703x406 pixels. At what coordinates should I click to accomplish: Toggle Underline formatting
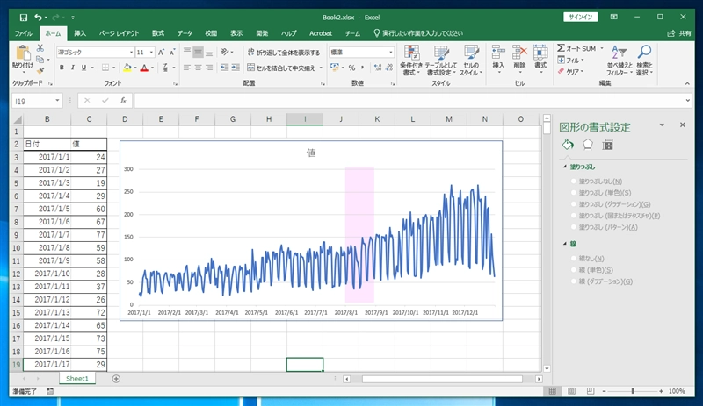83,68
